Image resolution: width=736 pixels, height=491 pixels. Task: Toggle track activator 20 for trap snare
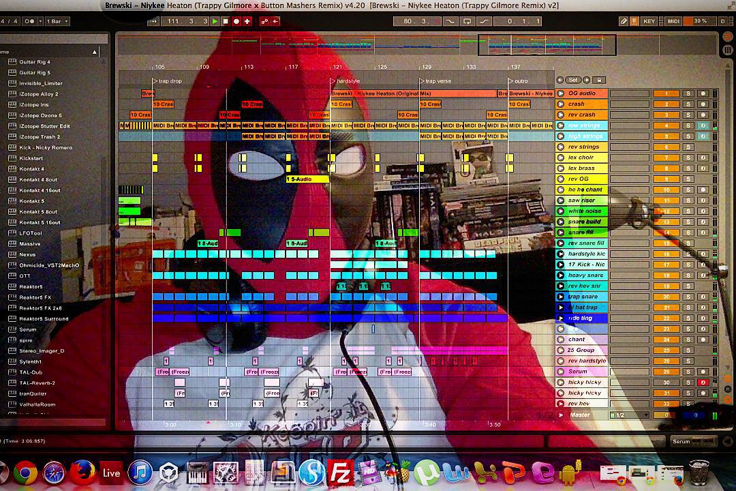(666, 297)
